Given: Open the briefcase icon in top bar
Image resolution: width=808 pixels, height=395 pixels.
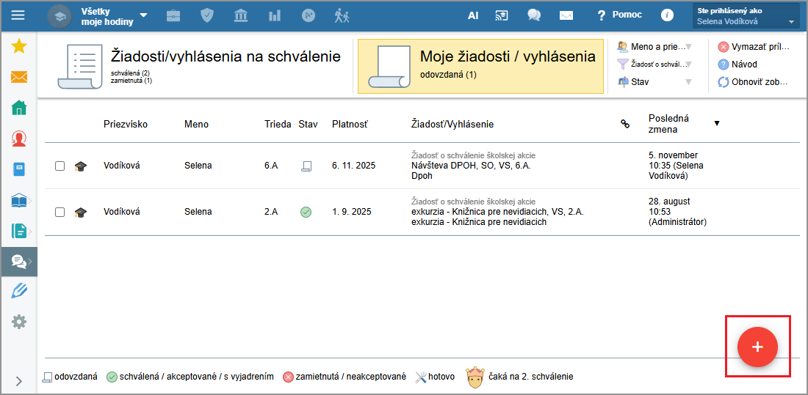Looking at the screenshot, I should (x=173, y=15).
